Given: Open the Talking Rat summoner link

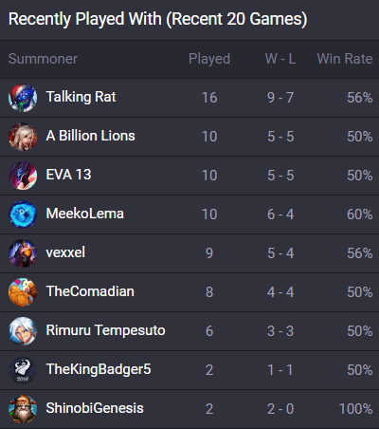Looking at the screenshot, I should 81,97.
